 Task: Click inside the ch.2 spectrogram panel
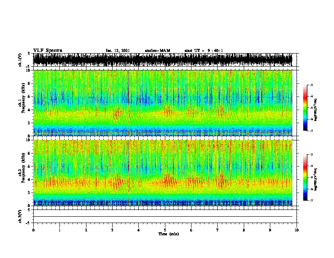point(162,173)
